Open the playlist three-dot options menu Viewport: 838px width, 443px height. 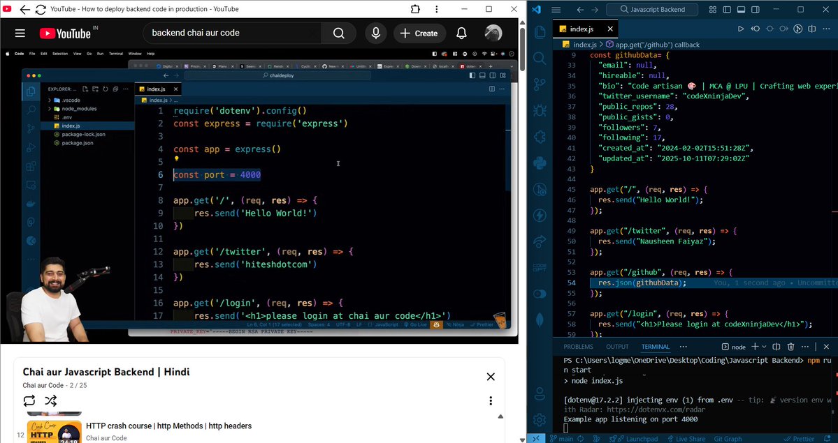[x=491, y=401]
